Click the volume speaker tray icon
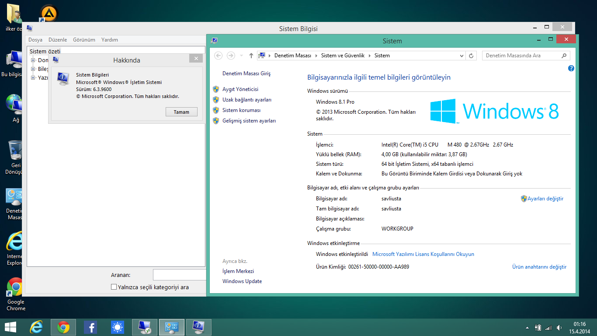Image resolution: width=597 pixels, height=336 pixels. 559,328
